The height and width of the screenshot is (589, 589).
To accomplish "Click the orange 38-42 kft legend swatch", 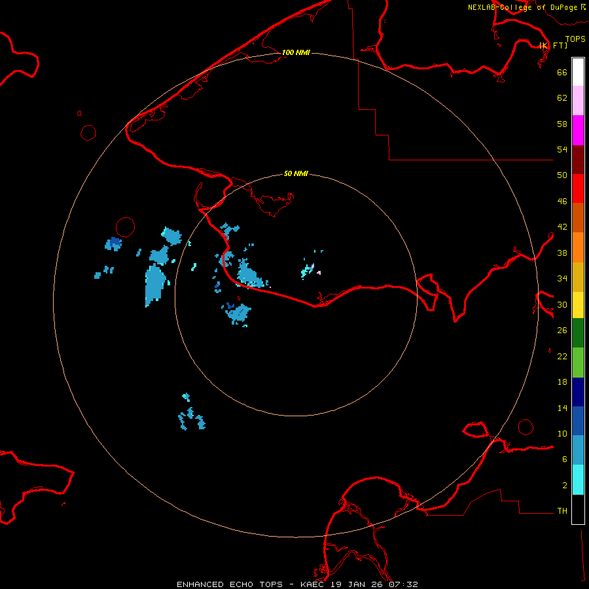I will coord(578,247).
